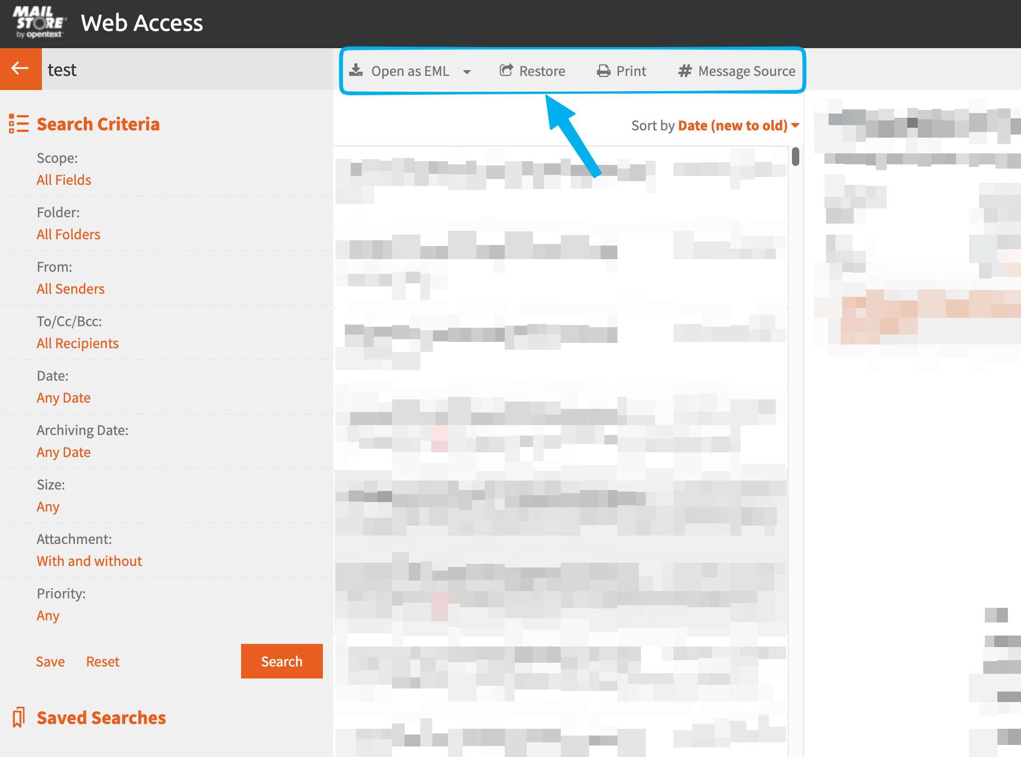The height and width of the screenshot is (757, 1021).
Task: Click the Search Criteria list icon
Action: coord(18,124)
